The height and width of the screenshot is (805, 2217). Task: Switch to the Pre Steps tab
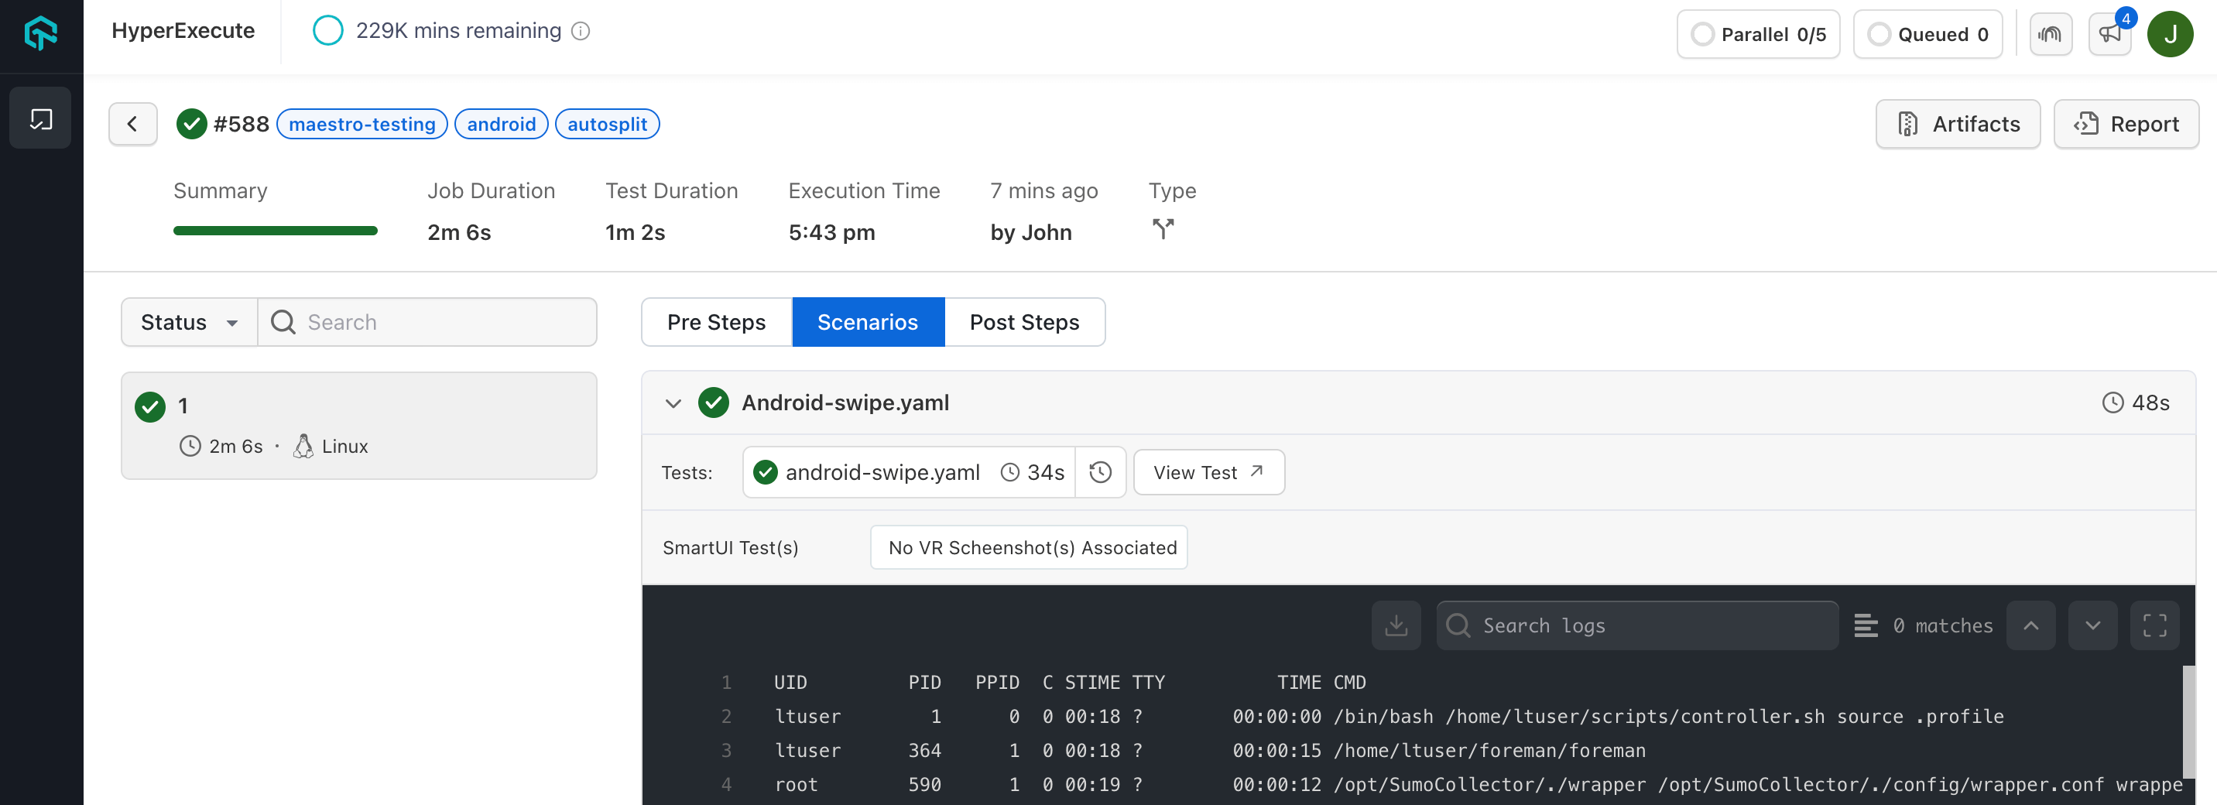click(x=716, y=322)
